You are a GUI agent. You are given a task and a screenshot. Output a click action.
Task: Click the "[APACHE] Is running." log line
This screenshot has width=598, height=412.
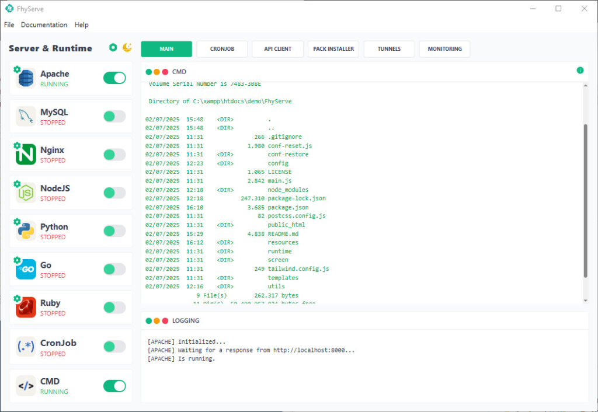(x=181, y=359)
